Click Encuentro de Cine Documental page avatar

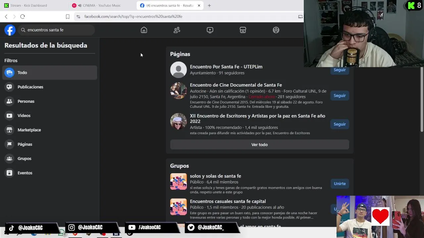click(179, 91)
